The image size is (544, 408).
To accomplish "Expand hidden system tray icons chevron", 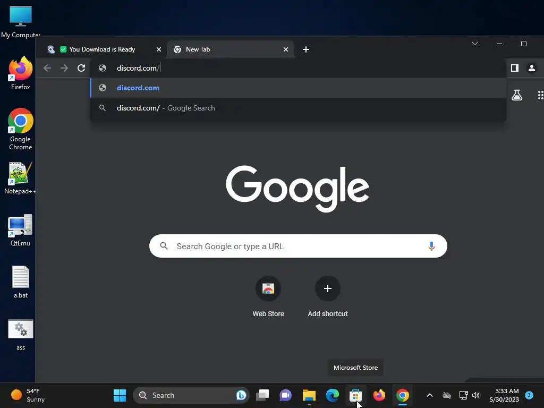I will click(429, 395).
